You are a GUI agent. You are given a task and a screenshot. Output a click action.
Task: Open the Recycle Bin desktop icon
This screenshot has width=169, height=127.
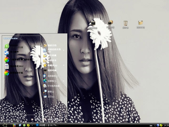125,25
